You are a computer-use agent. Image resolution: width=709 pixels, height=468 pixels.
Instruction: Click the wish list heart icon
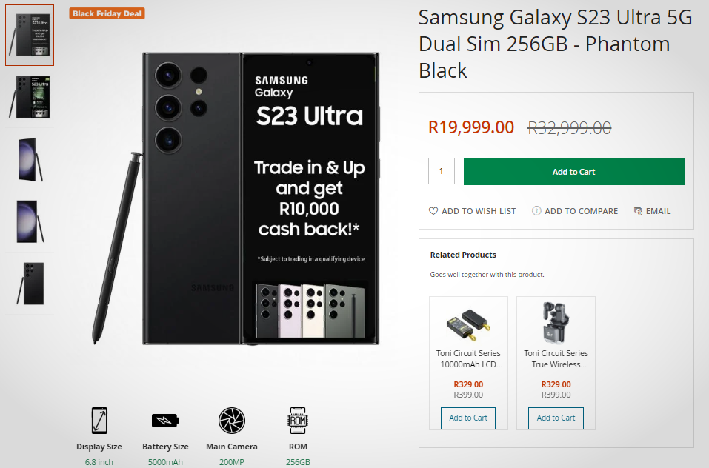click(x=433, y=211)
